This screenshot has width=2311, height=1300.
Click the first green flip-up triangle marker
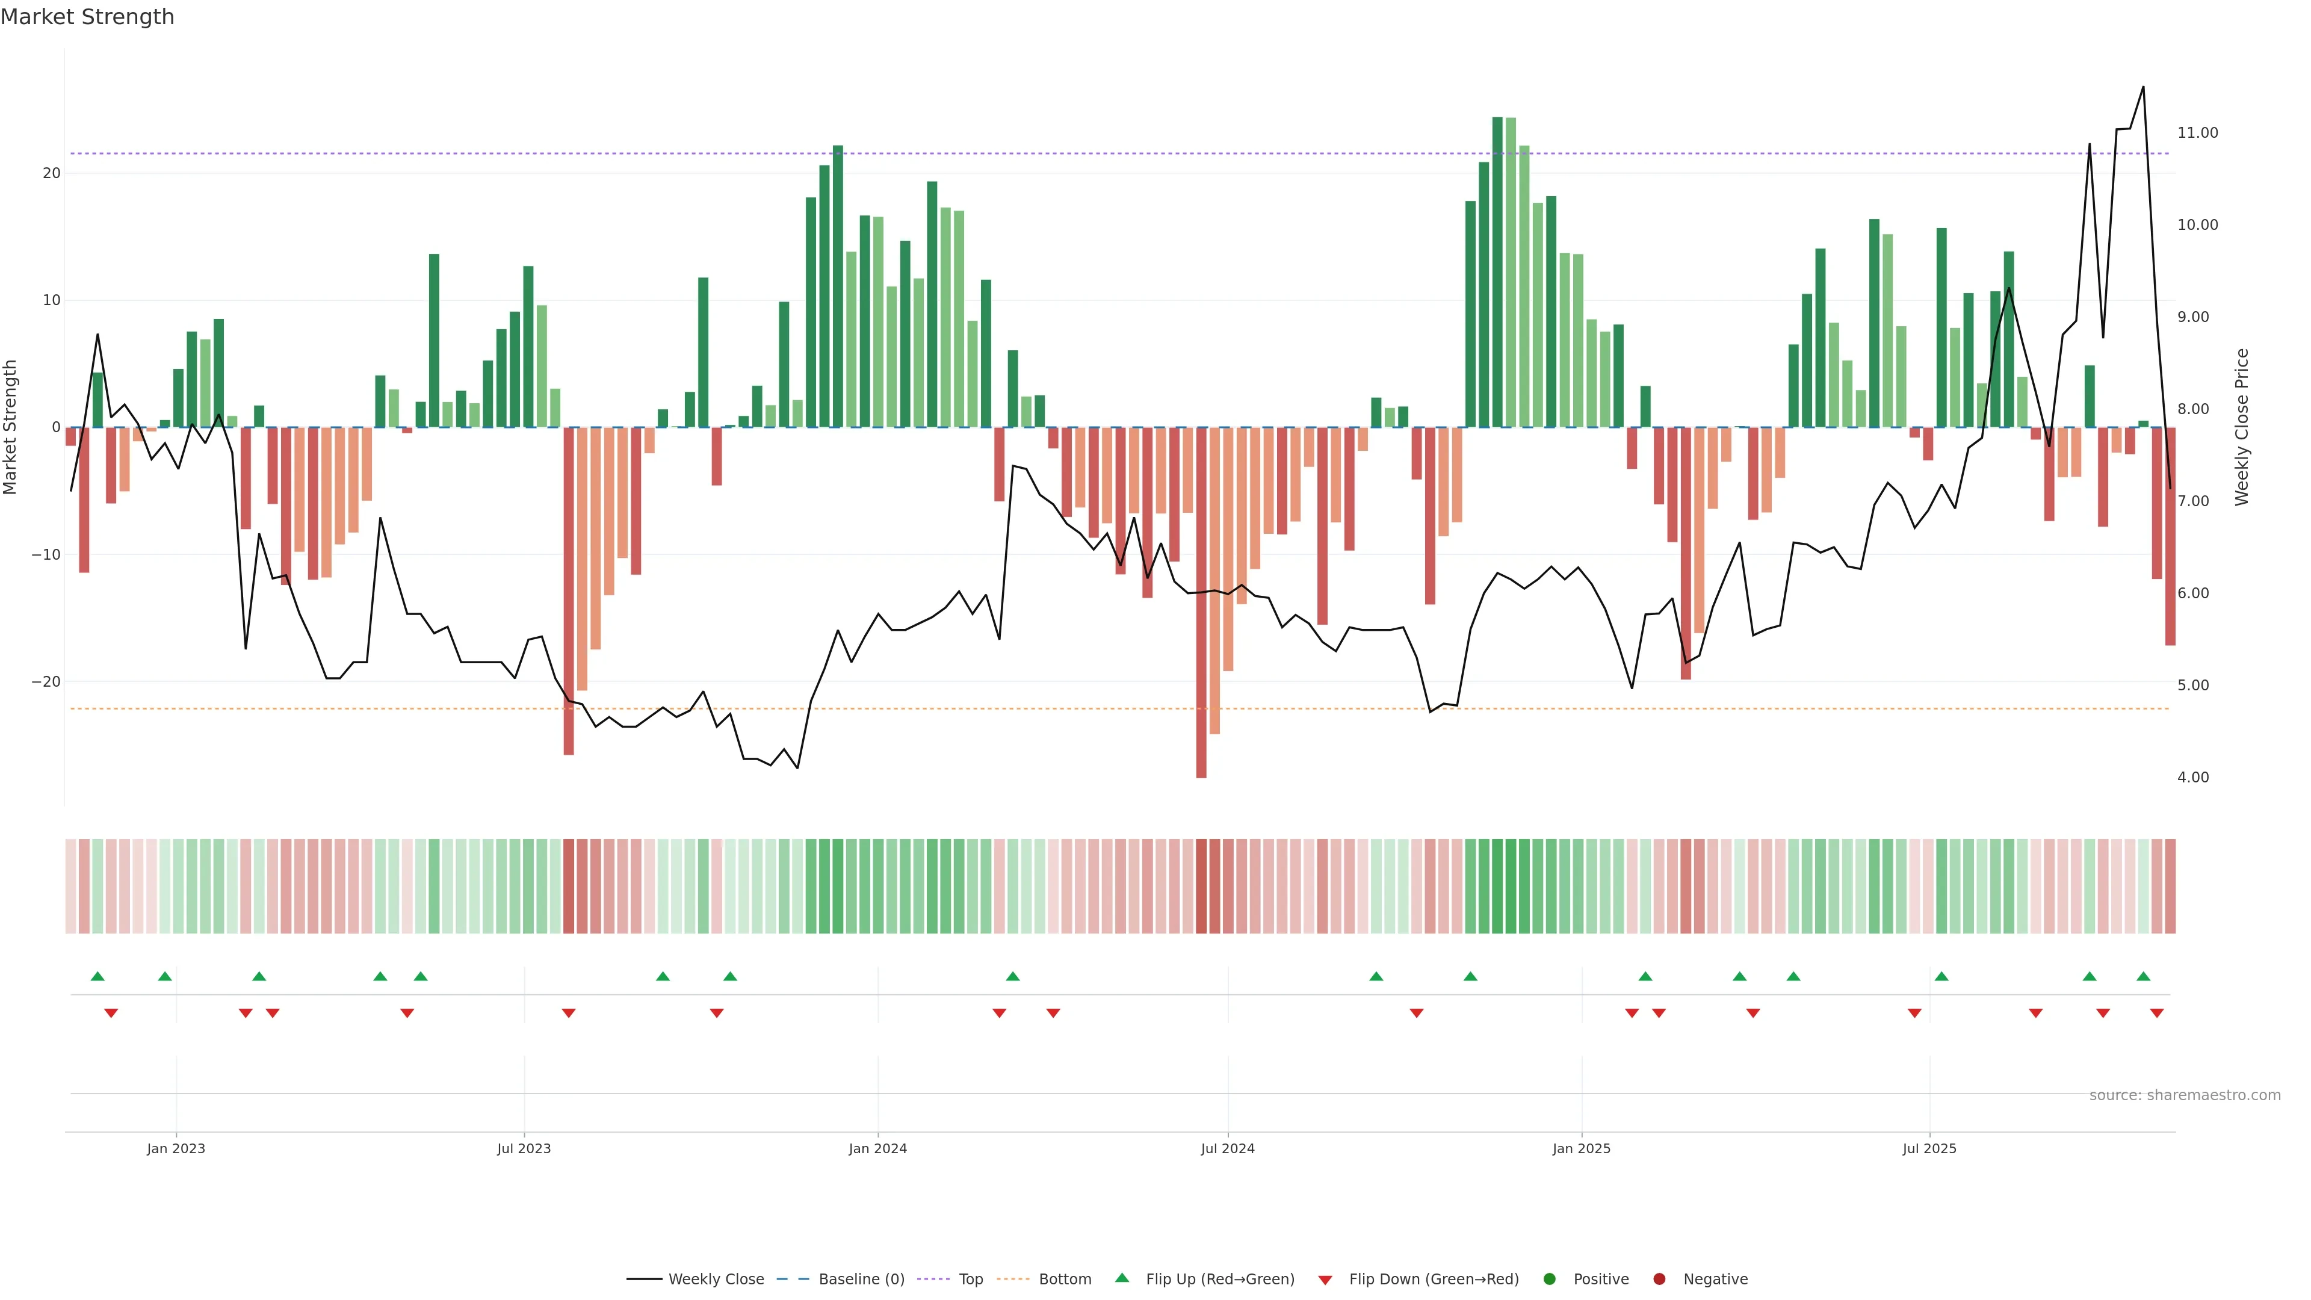point(97,976)
